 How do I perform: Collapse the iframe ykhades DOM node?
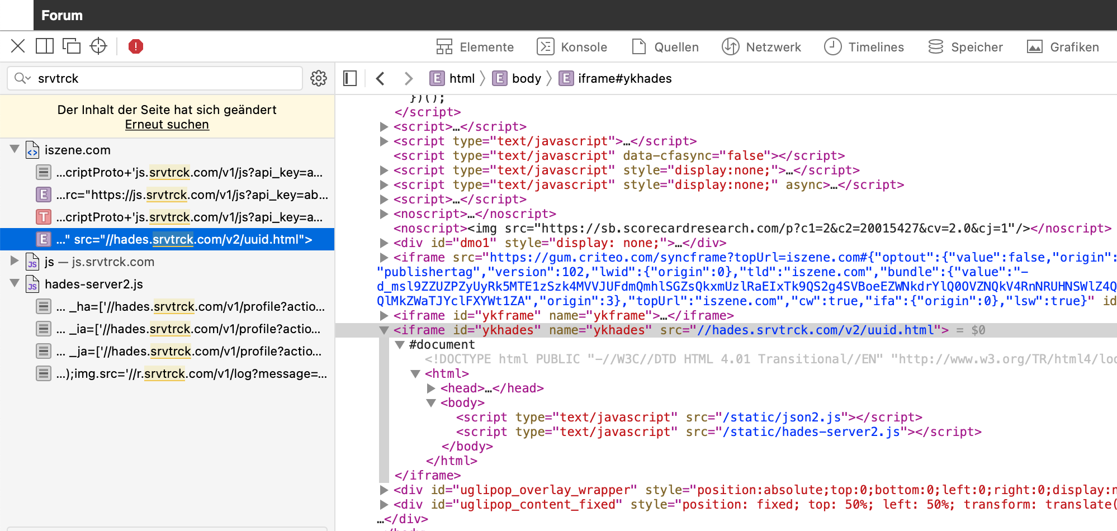pyautogui.click(x=384, y=330)
